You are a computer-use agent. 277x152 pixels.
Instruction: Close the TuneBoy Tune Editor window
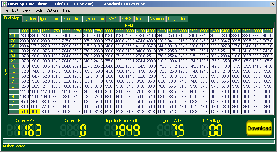coord(272,4)
